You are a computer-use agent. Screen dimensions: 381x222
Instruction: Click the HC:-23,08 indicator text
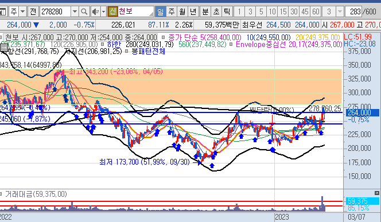360,44
